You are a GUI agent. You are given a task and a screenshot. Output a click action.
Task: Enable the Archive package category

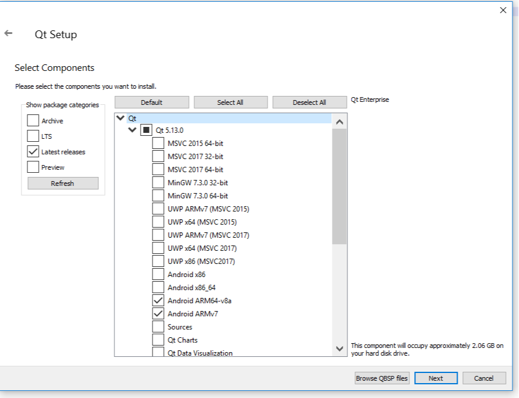(x=33, y=121)
